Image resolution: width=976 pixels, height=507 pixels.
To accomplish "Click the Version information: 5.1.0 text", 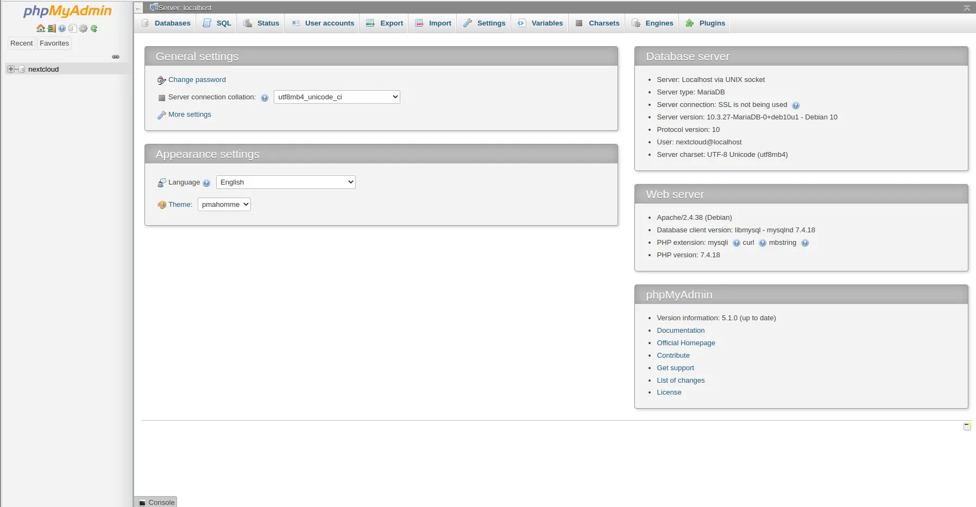I will point(716,318).
